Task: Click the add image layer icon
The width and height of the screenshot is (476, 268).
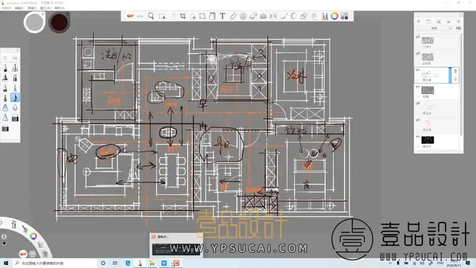Action: click(439, 21)
